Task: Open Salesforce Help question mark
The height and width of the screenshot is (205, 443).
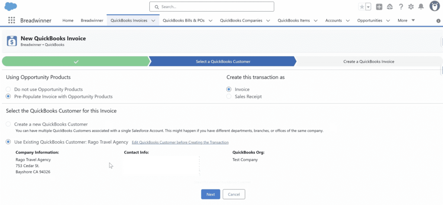Action: click(401, 6)
